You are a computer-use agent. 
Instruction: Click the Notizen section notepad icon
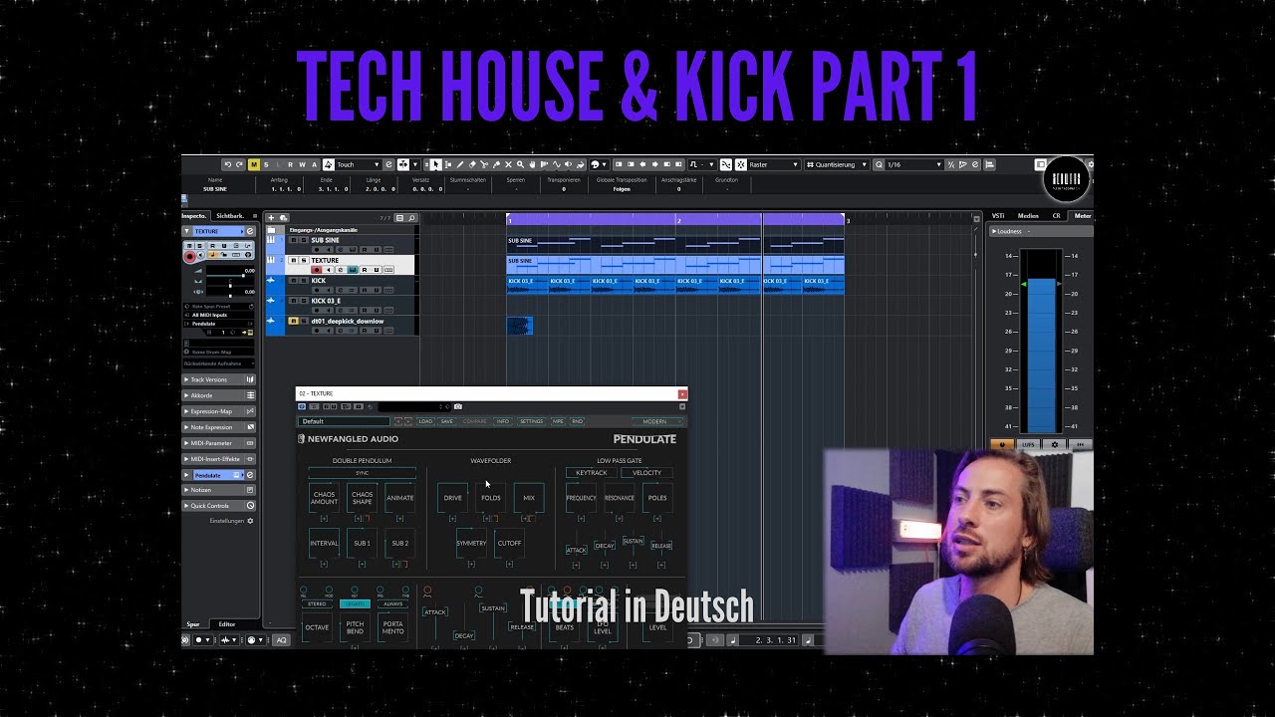coord(250,490)
